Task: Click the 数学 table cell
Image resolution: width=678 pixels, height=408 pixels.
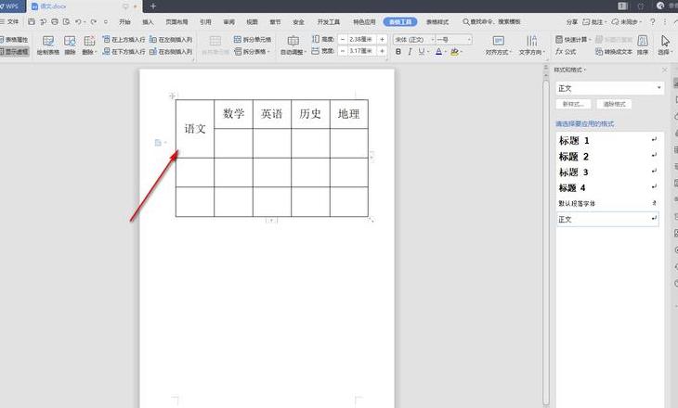Action: pyautogui.click(x=233, y=114)
